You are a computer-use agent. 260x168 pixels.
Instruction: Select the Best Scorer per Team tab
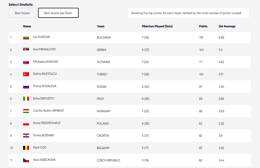58,13
